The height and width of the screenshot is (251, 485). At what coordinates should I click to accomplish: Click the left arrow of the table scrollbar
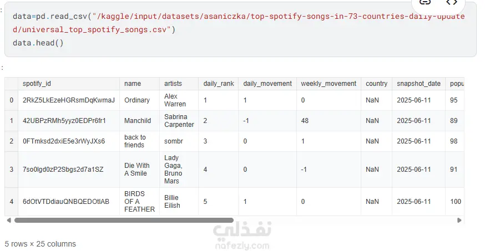click(8, 220)
